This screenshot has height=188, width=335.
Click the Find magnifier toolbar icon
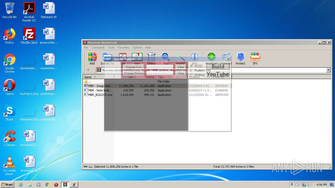[x=166, y=59]
